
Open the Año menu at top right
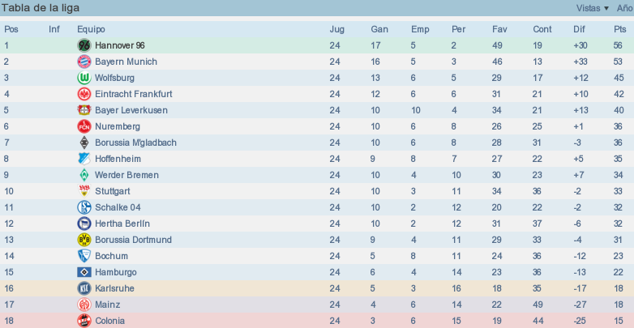point(625,8)
